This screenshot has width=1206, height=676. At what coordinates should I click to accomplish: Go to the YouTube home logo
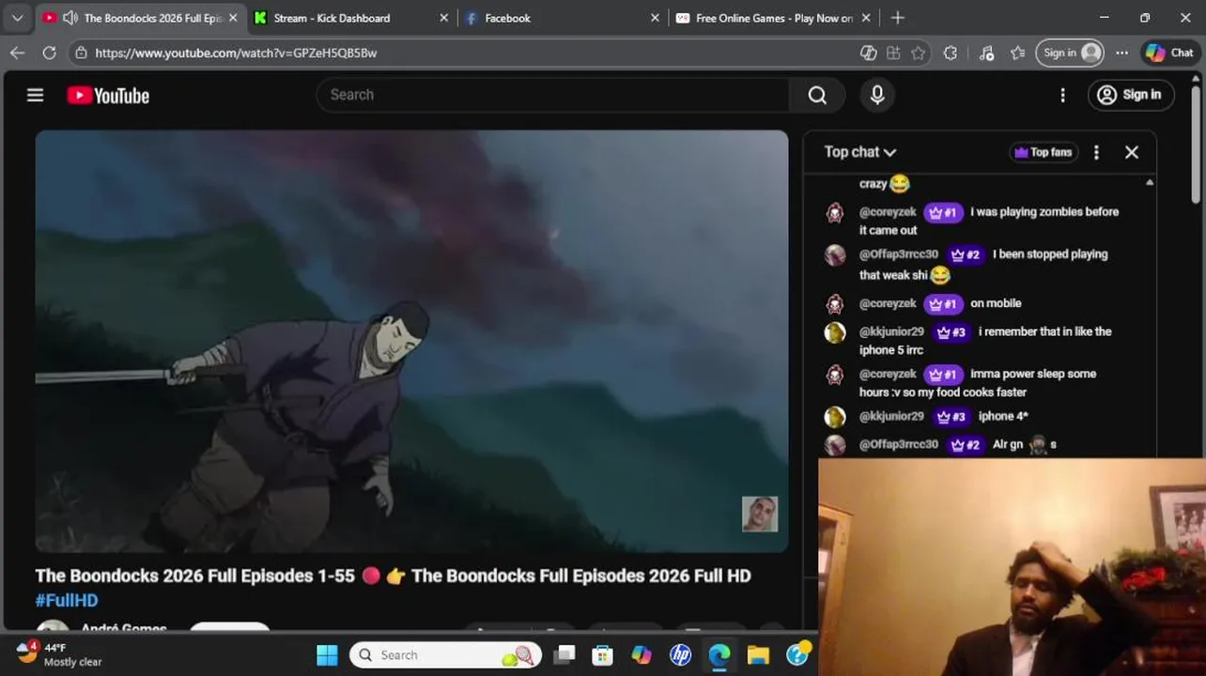pyautogui.click(x=108, y=96)
